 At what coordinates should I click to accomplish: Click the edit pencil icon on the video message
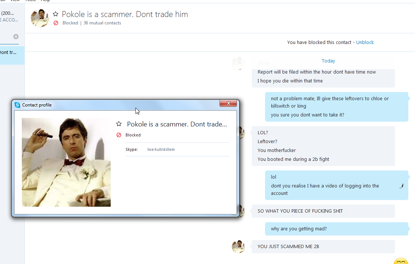click(402, 186)
